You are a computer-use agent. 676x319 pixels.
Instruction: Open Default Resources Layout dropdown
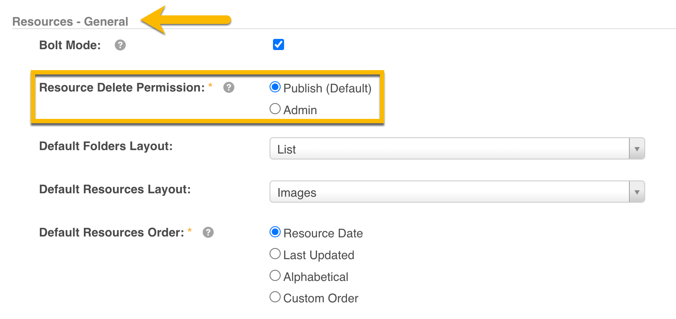pyautogui.click(x=449, y=192)
